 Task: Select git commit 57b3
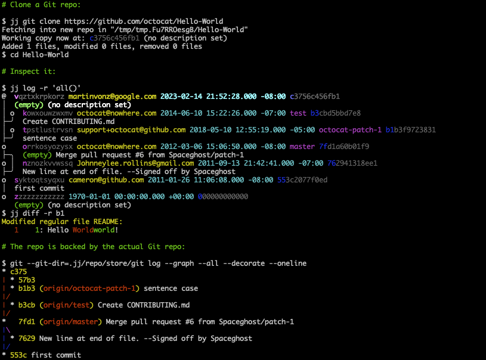[x=27, y=281]
